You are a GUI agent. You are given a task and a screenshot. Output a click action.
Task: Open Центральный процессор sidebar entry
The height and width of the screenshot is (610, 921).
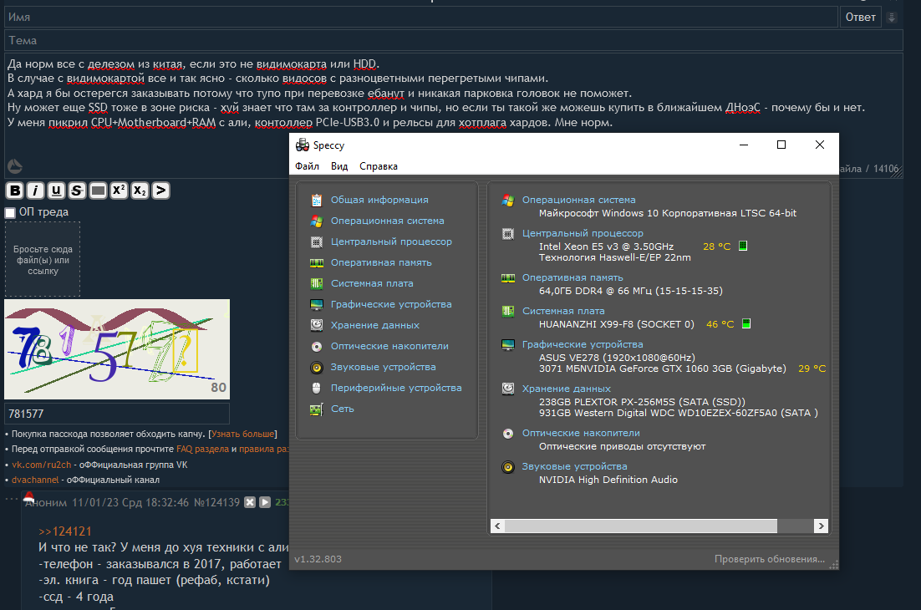click(391, 241)
